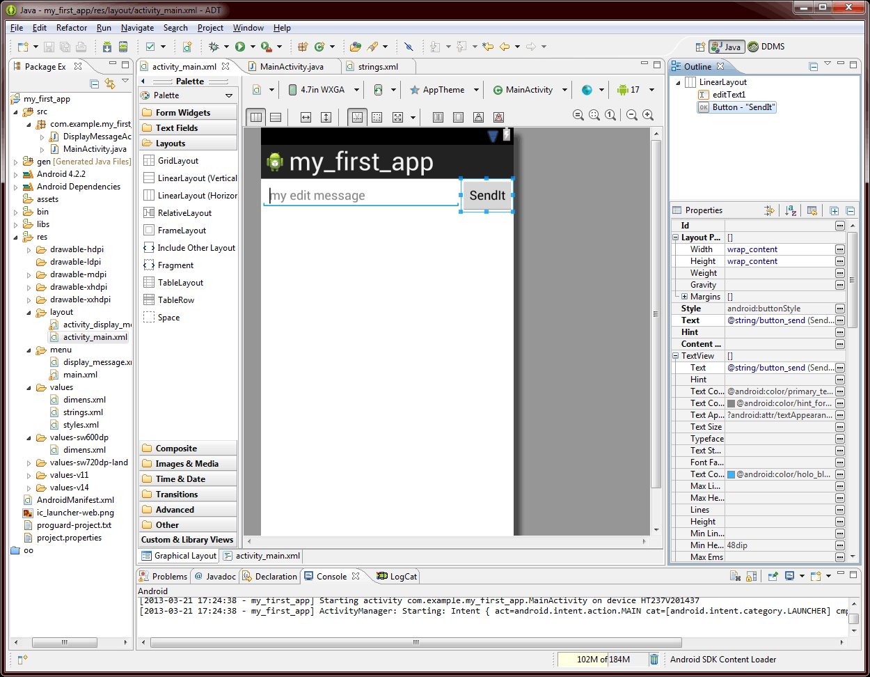Click Emulate real size zoom icon
This screenshot has height=677, width=870.
pos(578,116)
